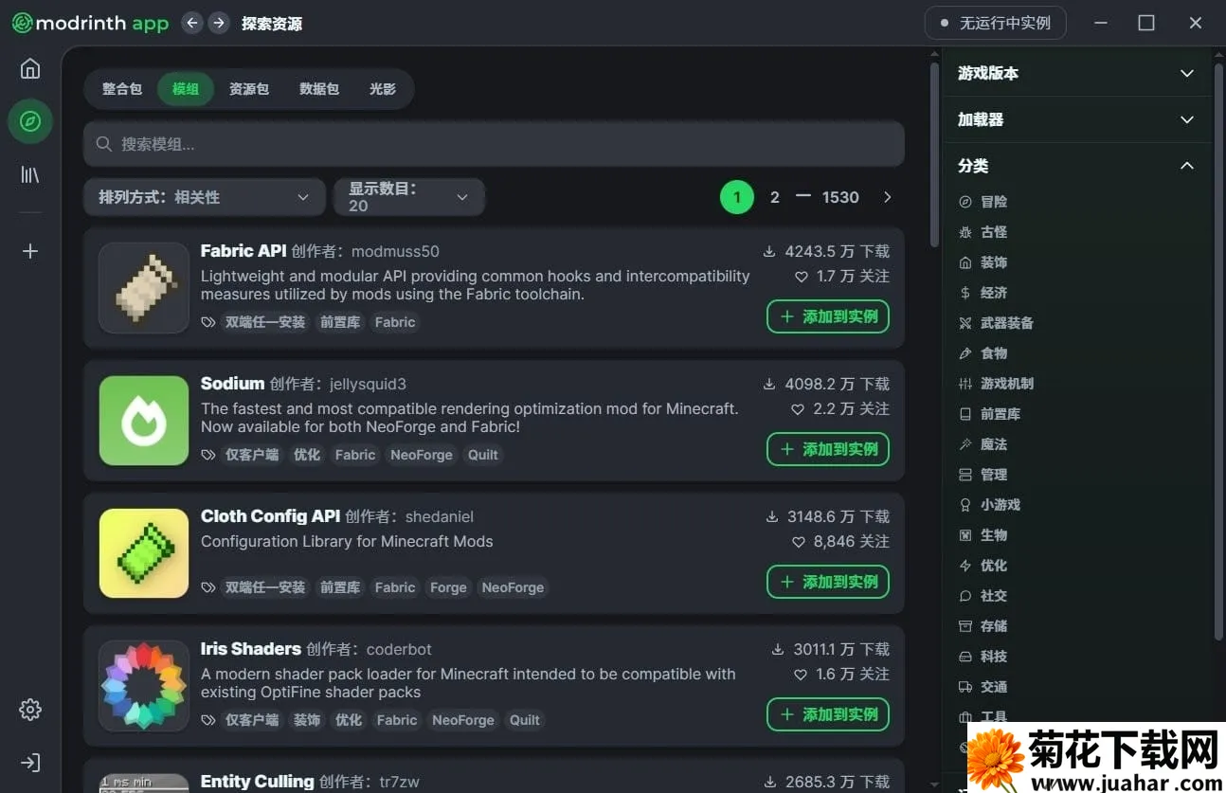Switch to the 数据包 tab
The image size is (1226, 793).
coord(319,89)
